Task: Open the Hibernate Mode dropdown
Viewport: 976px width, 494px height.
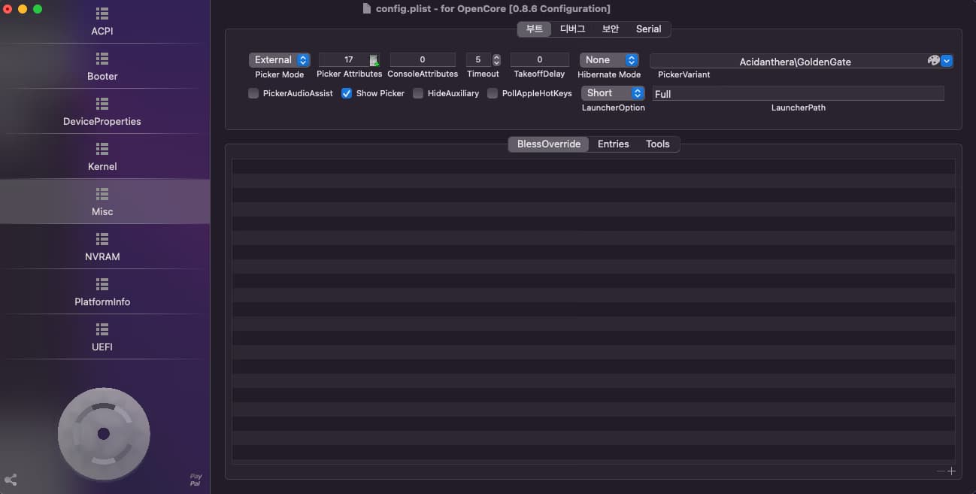Action: click(608, 59)
